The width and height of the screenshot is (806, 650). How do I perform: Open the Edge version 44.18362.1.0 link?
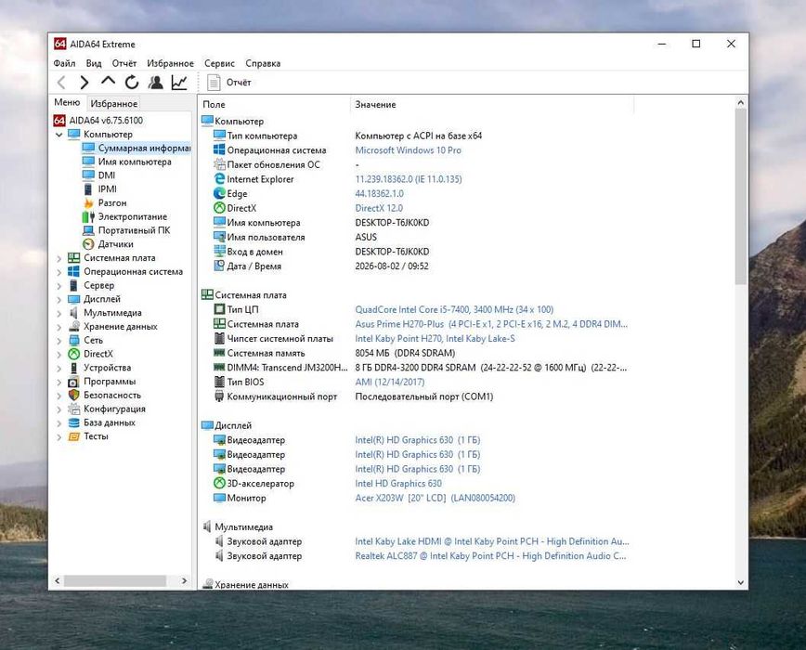coord(380,194)
